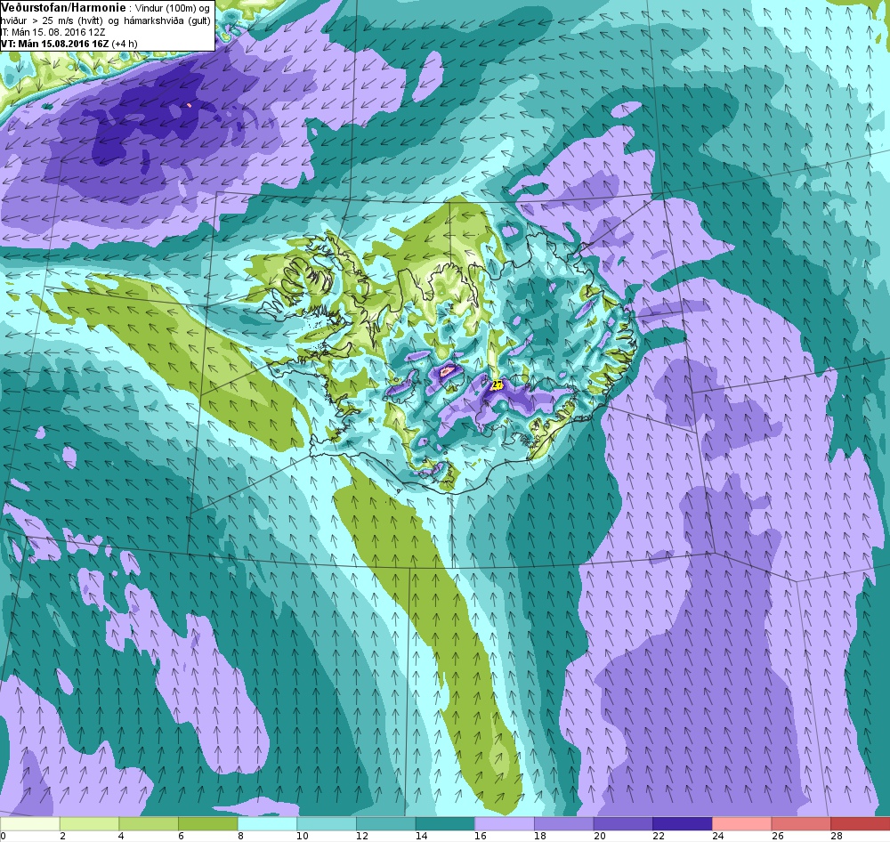Click the legend value 2
The height and width of the screenshot is (842, 890).
coord(62,836)
